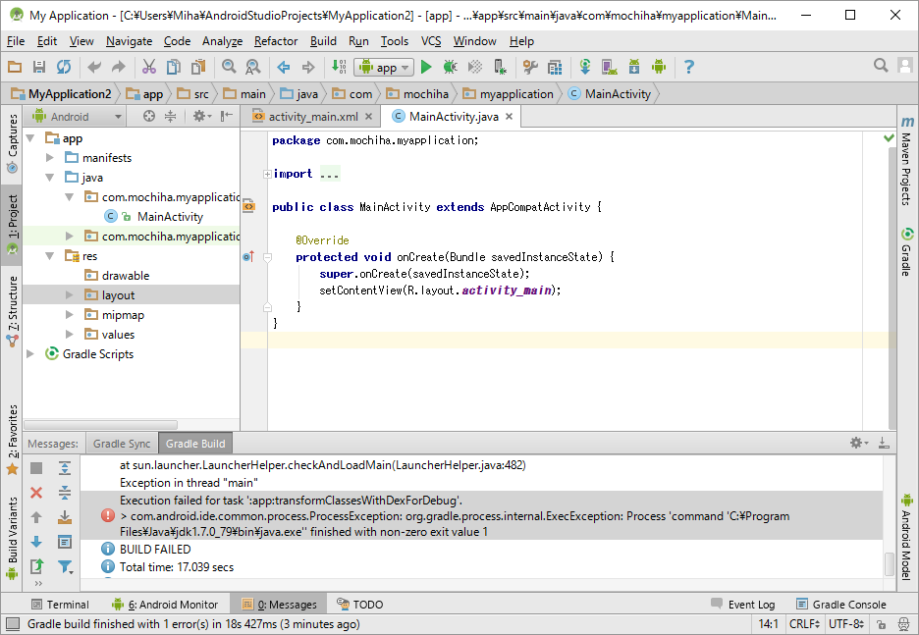The width and height of the screenshot is (919, 635).
Task: Click the Debug app bug icon
Action: coord(450,67)
